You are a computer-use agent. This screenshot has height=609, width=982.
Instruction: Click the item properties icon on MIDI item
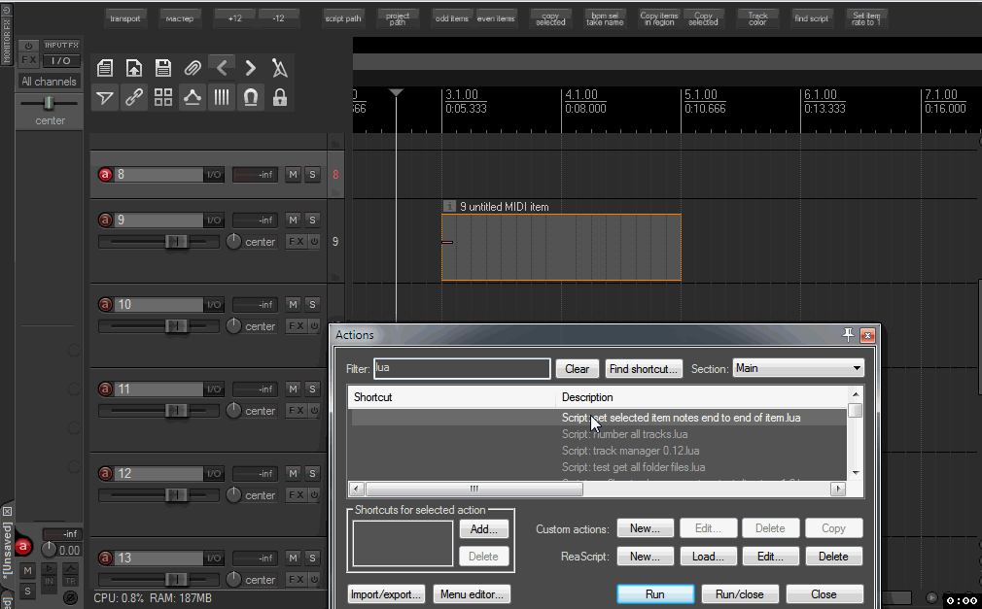pos(449,206)
